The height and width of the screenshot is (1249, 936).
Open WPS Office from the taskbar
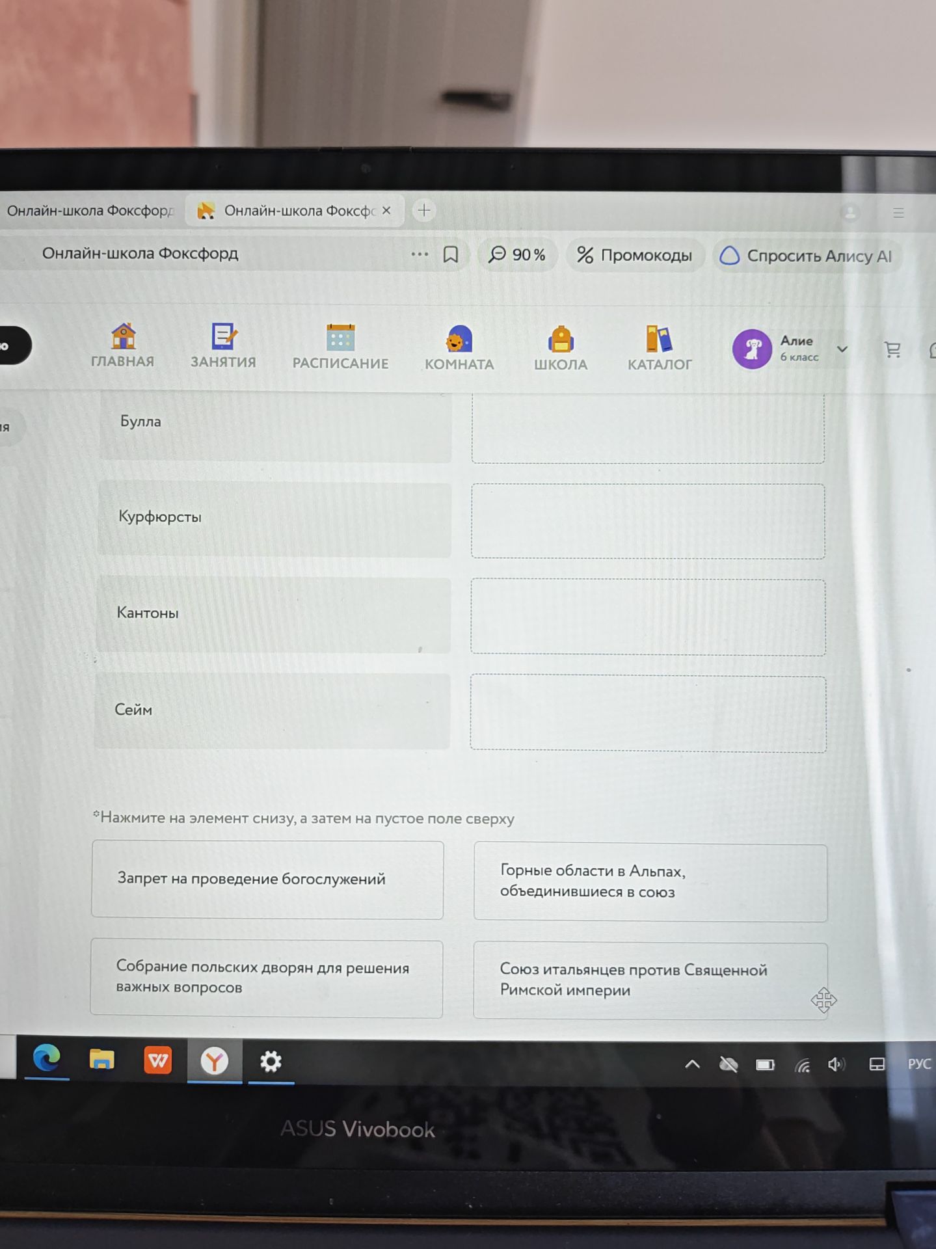pyautogui.click(x=158, y=1060)
